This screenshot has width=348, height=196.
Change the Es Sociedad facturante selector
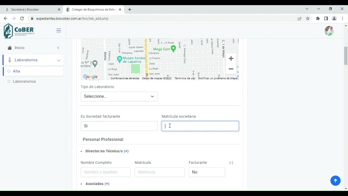119,126
